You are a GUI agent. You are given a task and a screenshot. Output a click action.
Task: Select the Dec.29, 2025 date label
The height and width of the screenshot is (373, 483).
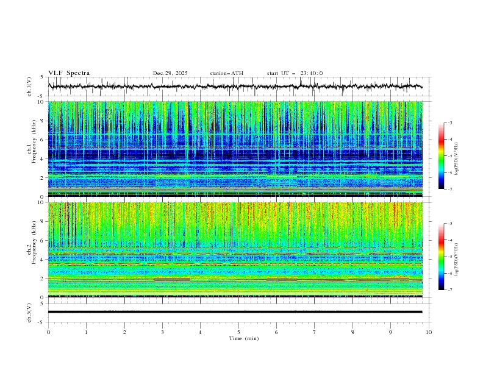coord(170,73)
